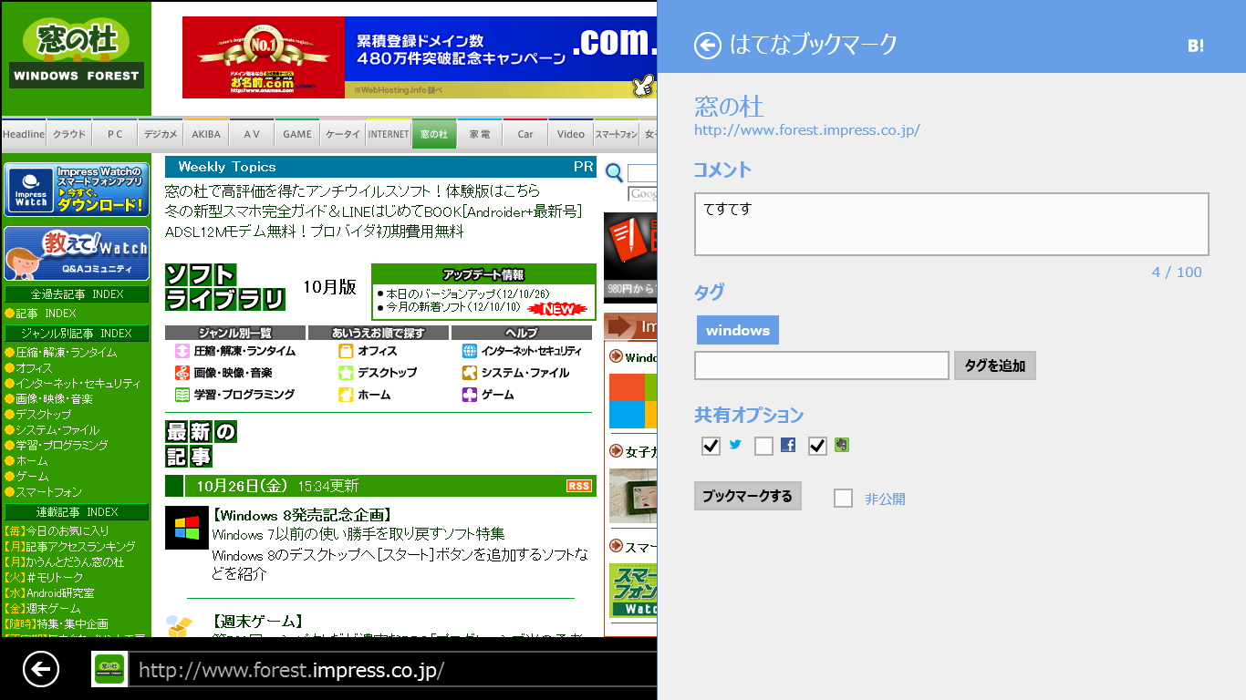Click the インターネット・セキュリティ globe icon

pyautogui.click(x=471, y=349)
